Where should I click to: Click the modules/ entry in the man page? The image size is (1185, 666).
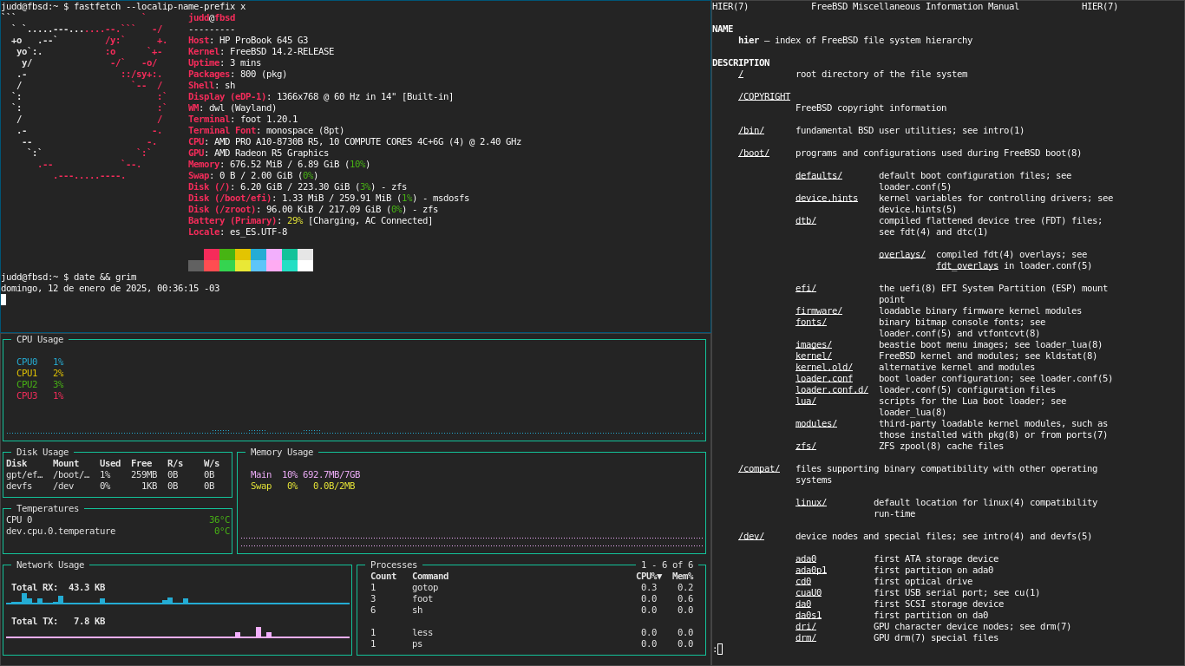[x=816, y=423]
